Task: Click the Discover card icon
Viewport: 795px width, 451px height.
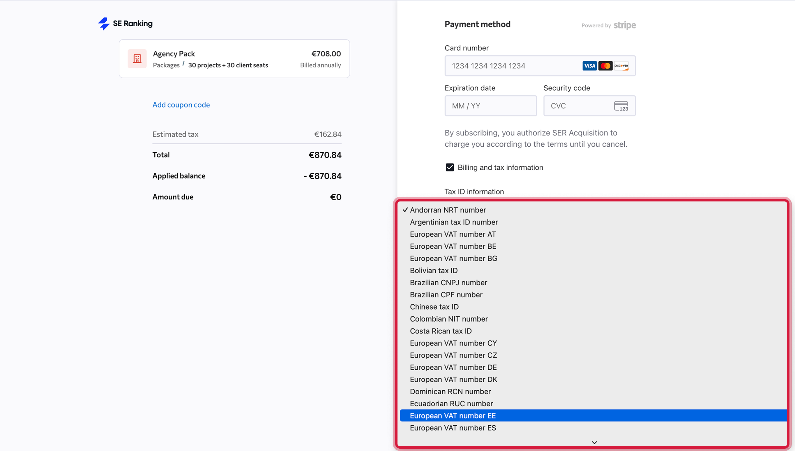Action: click(x=621, y=66)
